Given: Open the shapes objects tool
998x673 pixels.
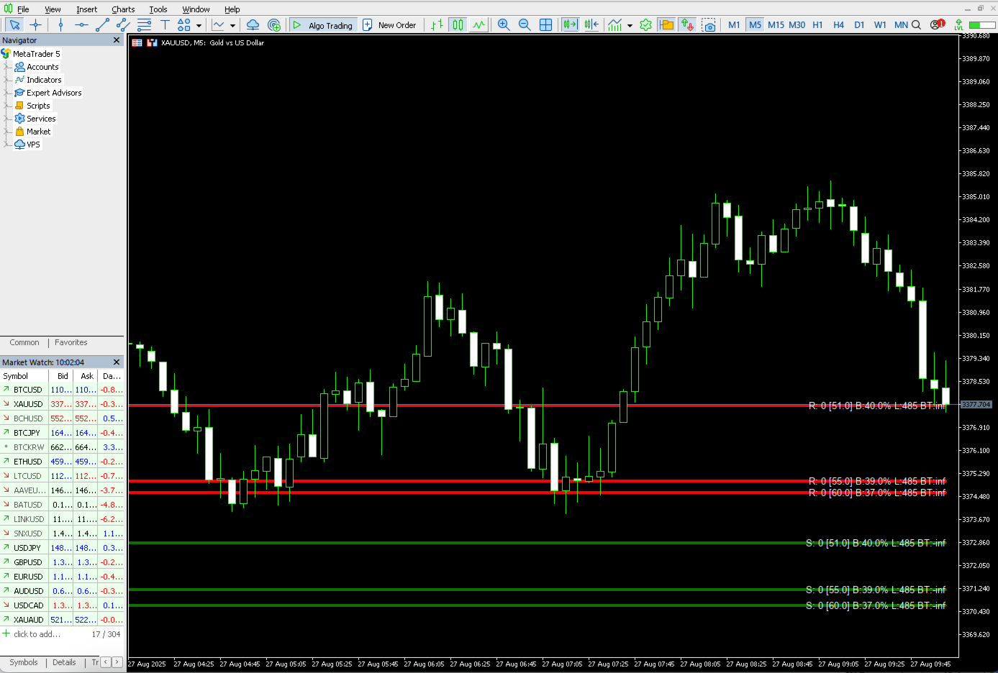Looking at the screenshot, I should point(184,25).
